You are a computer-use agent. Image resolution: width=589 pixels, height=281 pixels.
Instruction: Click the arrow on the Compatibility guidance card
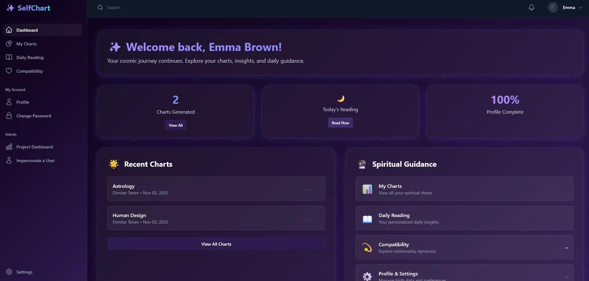pyautogui.click(x=566, y=248)
